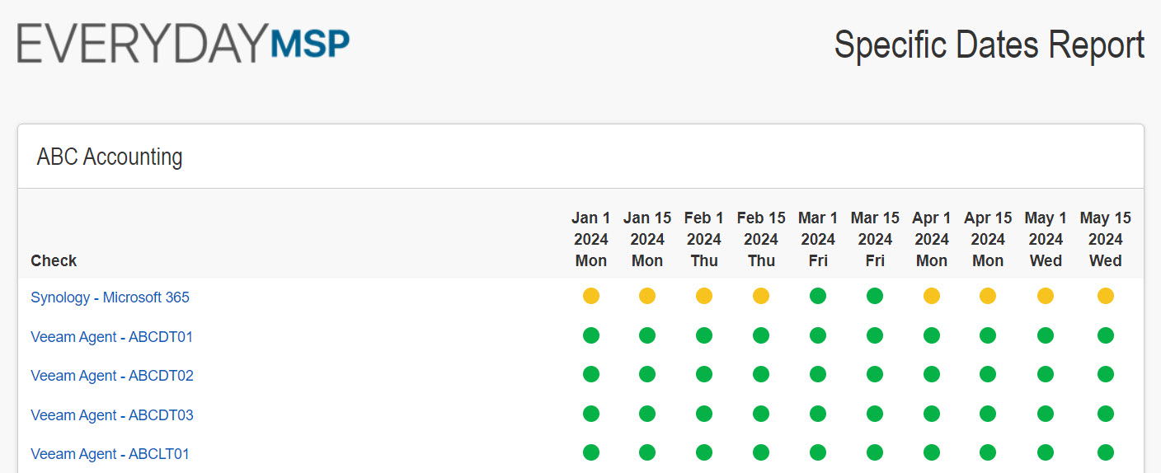Click the Check column header
This screenshot has height=473, width=1161.
coord(54,261)
